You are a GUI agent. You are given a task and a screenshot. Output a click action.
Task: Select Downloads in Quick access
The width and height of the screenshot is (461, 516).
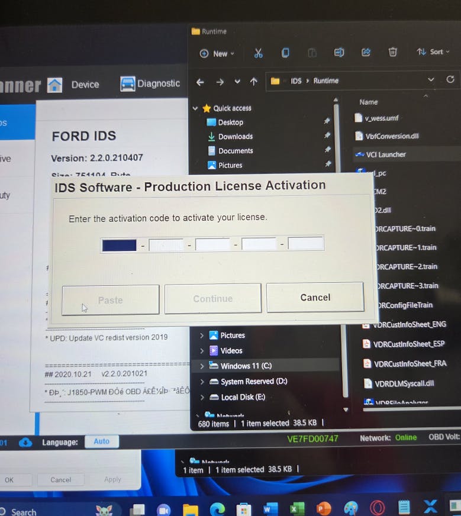pyautogui.click(x=235, y=137)
